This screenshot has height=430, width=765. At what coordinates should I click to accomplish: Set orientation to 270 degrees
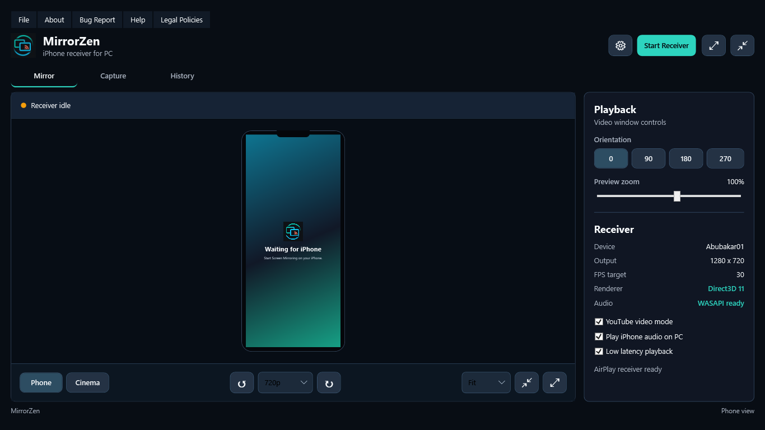click(725, 158)
